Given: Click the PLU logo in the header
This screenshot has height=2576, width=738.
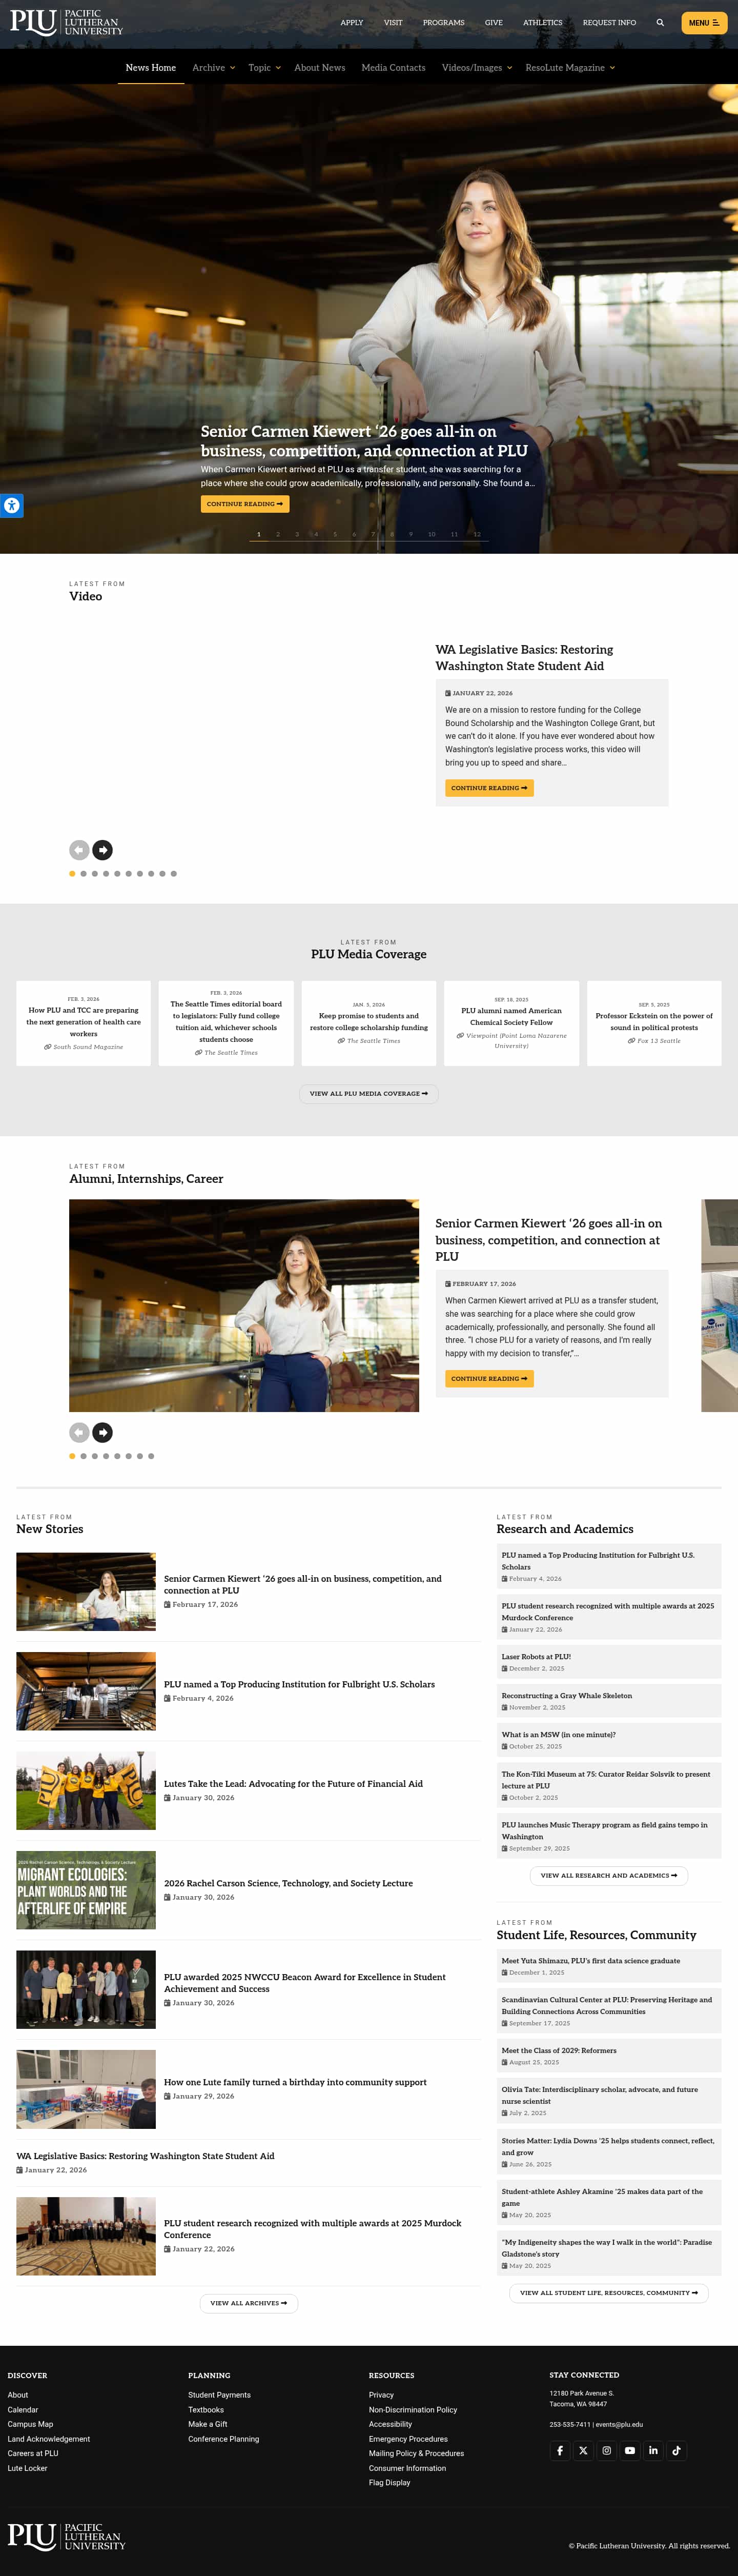Looking at the screenshot, I should tap(66, 22).
